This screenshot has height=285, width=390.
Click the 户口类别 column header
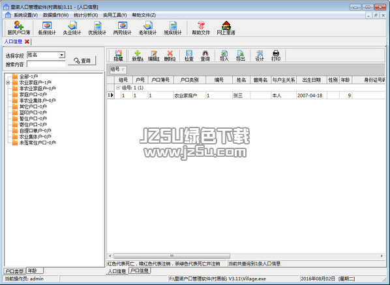pyautogui.click(x=190, y=80)
